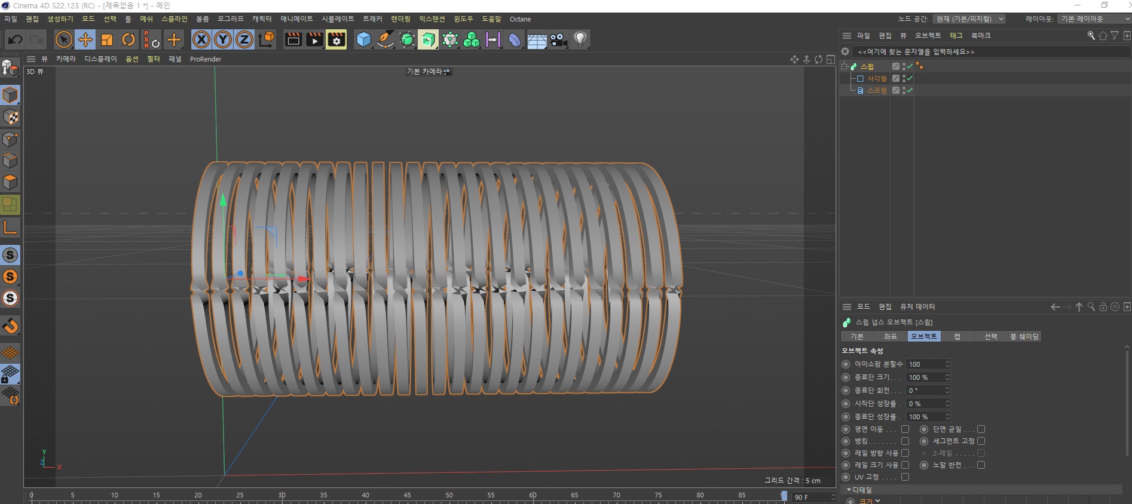Enable the Axis mode L-shaped icon
Image resolution: width=1132 pixels, height=504 pixels.
(10, 228)
